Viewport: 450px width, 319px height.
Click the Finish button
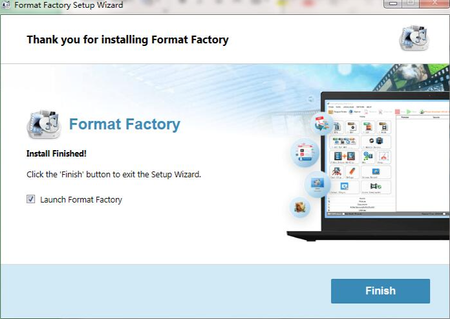(380, 291)
